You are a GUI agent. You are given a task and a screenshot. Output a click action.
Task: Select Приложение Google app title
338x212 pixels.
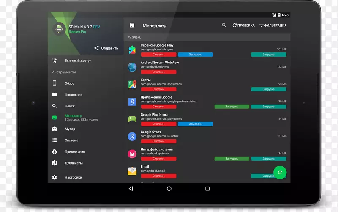click(156, 97)
